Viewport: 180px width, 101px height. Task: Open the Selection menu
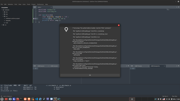tap(10, 4)
